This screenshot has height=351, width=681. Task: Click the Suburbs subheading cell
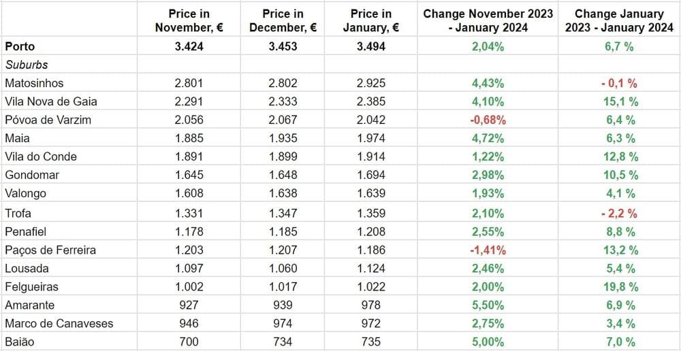point(26,65)
